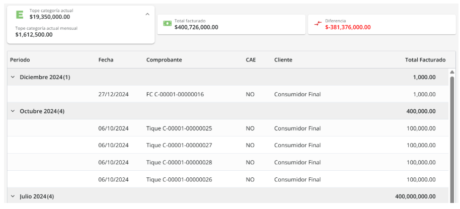Sort by Comprobante column header
The width and height of the screenshot is (460, 209).
point(164,59)
